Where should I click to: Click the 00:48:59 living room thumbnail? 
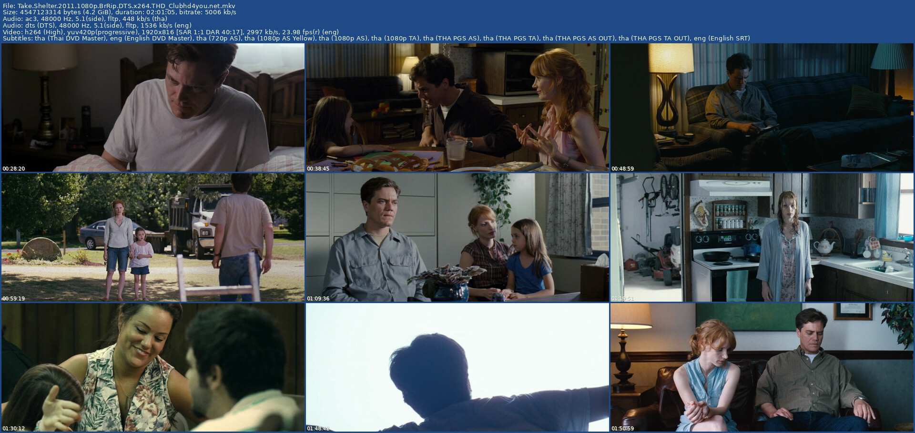(762, 108)
